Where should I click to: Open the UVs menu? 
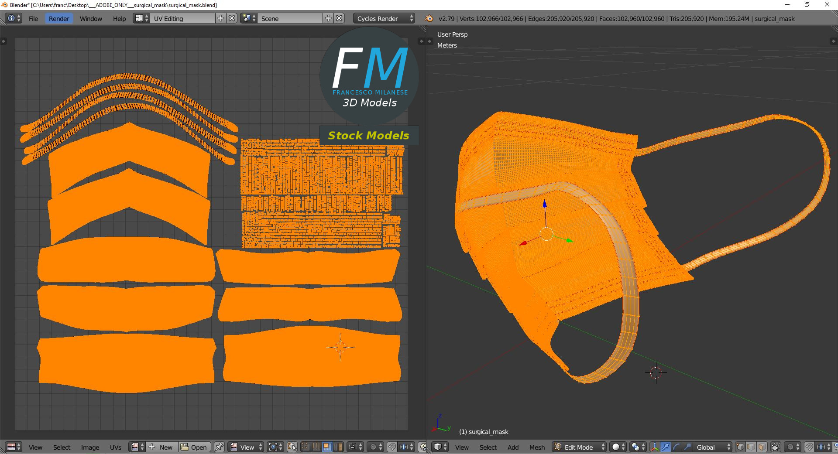[116, 447]
